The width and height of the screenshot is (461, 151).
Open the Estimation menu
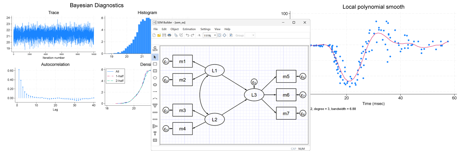tap(189, 29)
